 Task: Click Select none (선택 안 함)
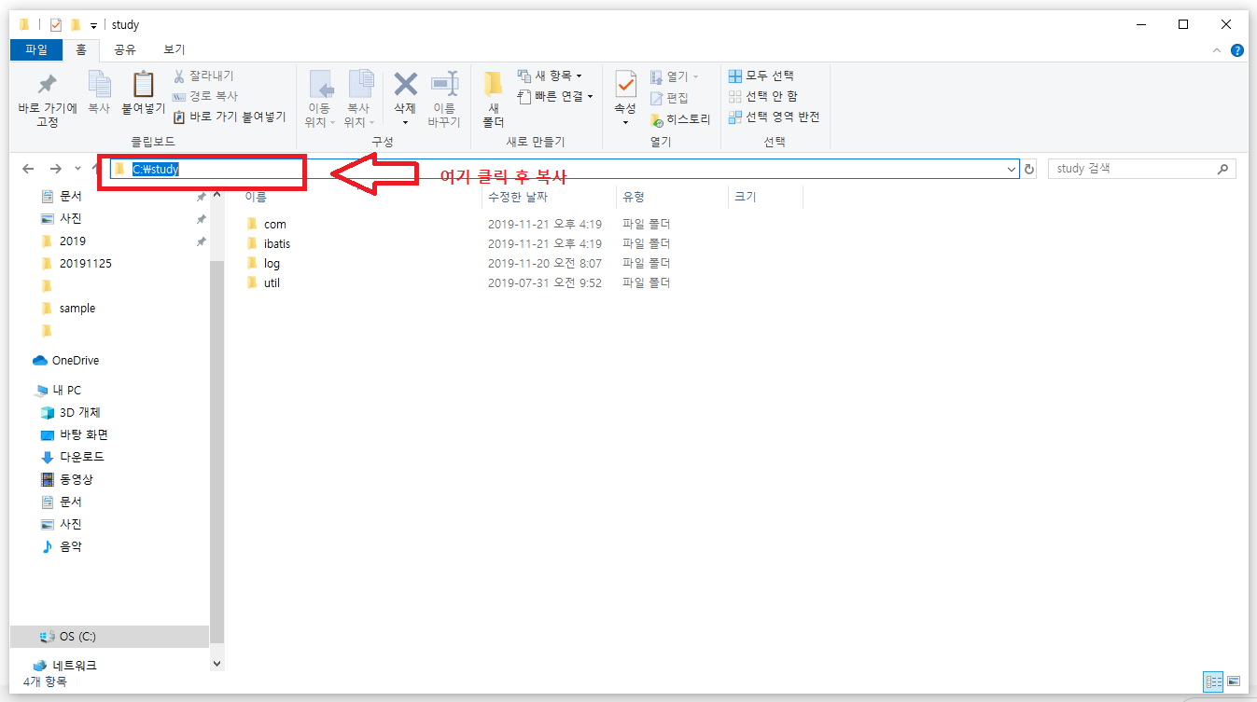pos(763,96)
